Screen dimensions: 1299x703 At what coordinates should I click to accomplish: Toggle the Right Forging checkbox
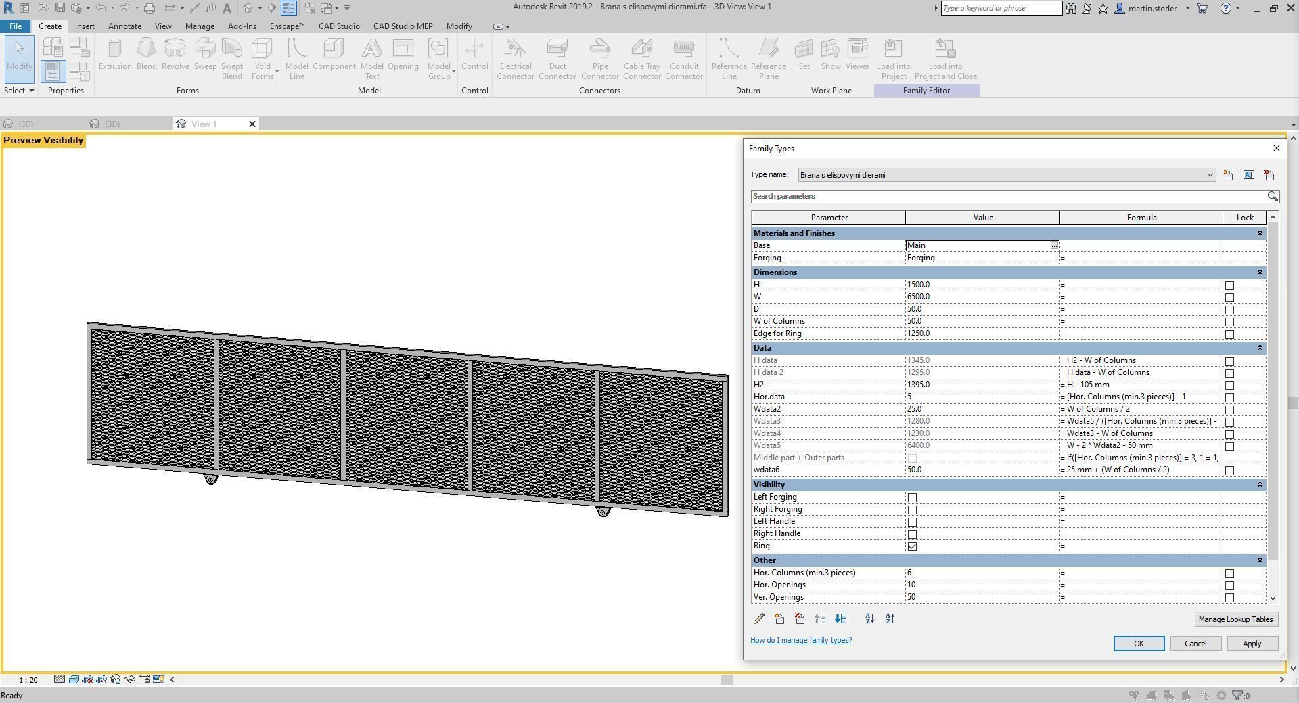point(912,510)
